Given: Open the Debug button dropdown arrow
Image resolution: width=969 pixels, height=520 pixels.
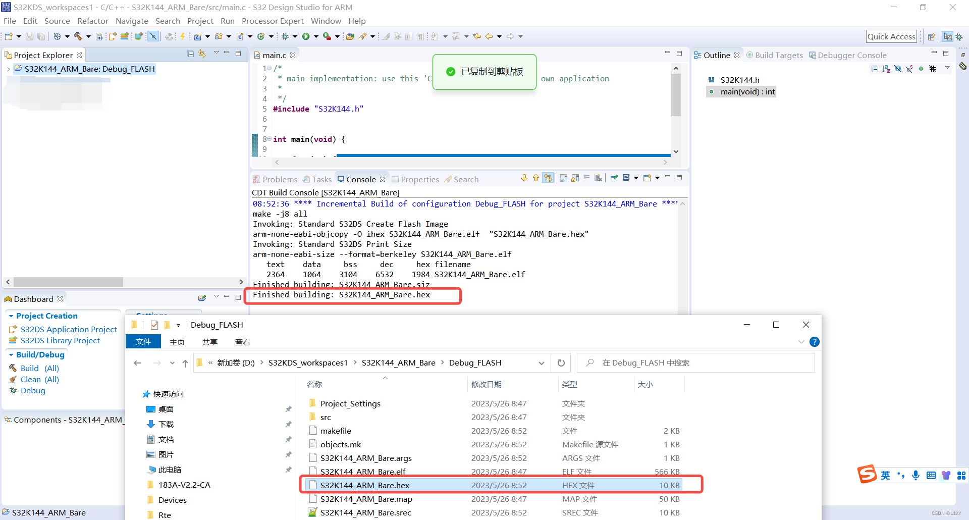Looking at the screenshot, I should pyautogui.click(x=295, y=36).
